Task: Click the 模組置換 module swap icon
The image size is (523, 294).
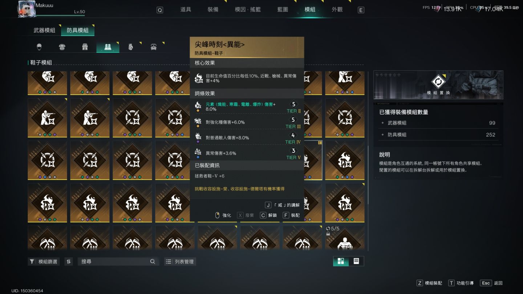Action: 438,82
